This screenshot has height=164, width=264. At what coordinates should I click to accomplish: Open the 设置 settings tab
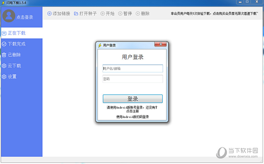(22, 77)
